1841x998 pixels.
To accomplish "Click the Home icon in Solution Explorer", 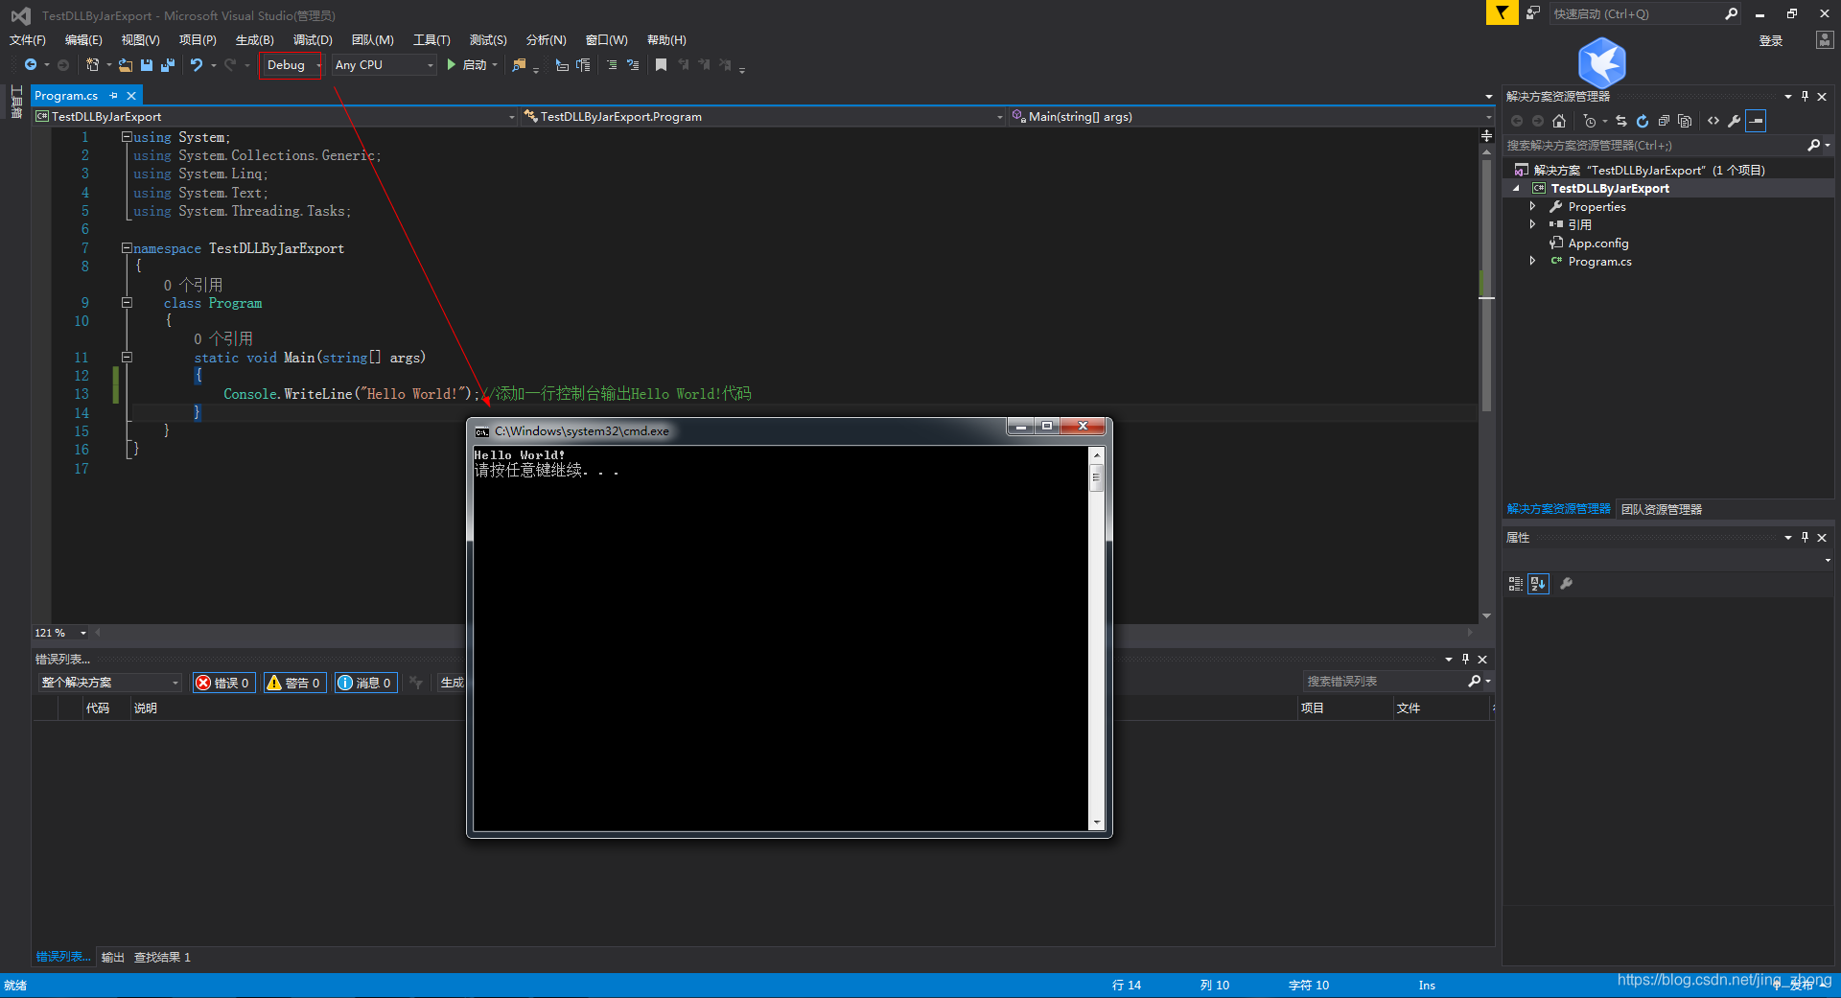I will (1559, 121).
